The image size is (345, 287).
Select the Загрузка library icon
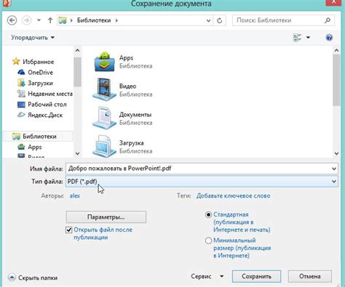pos(104,146)
